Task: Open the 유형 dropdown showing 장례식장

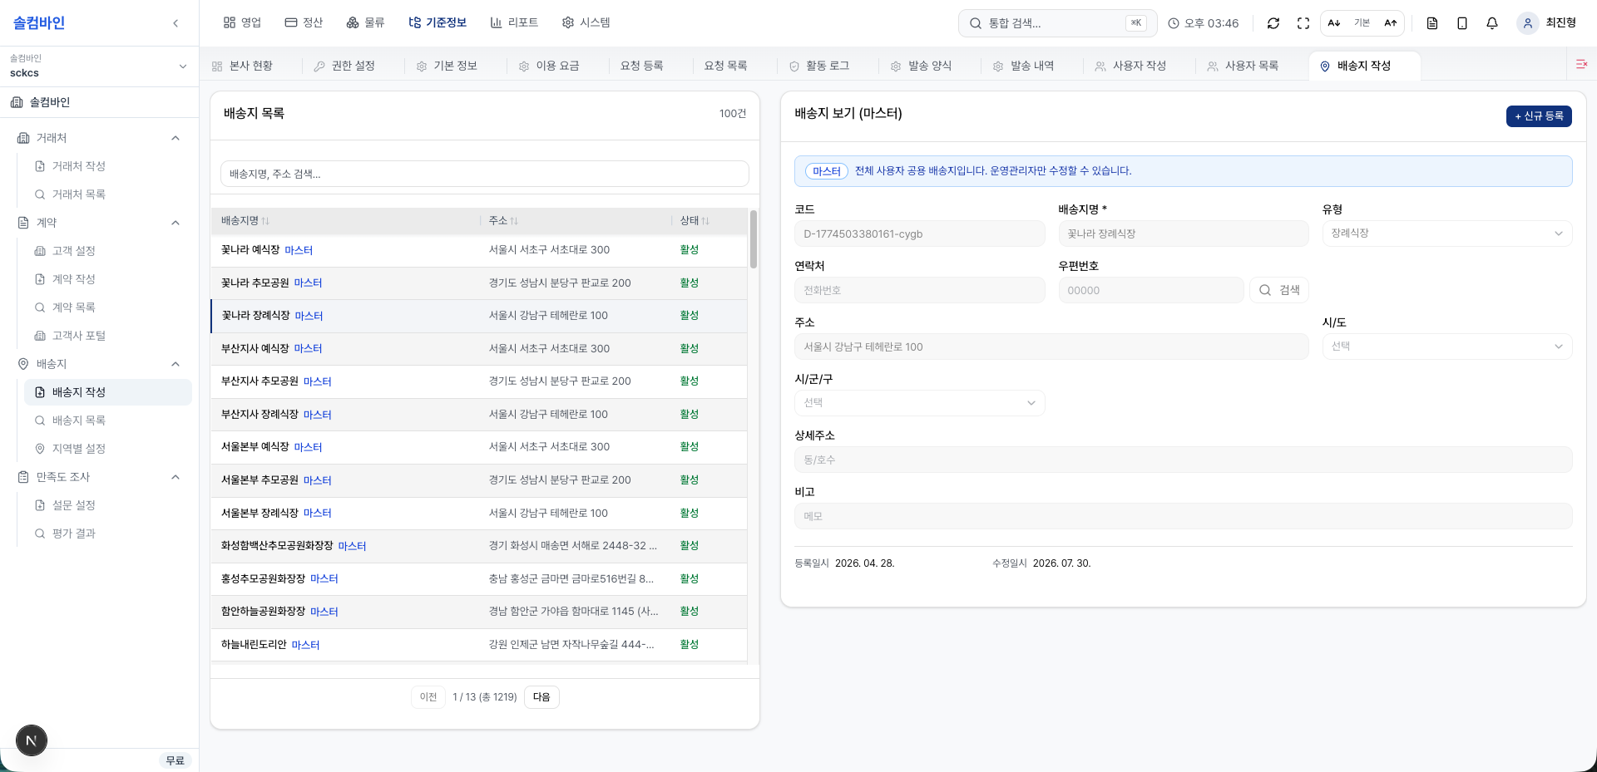Action: (1447, 234)
